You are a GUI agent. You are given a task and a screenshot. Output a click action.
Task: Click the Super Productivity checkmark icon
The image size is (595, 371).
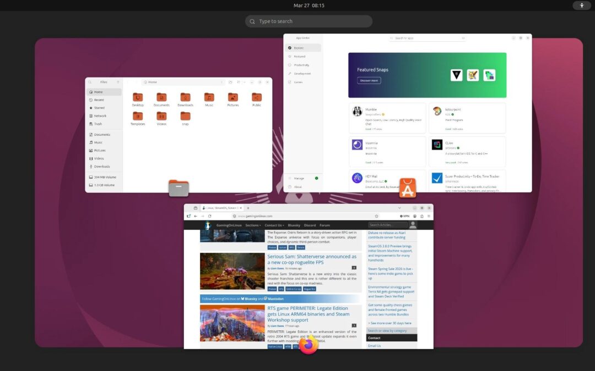point(437,178)
